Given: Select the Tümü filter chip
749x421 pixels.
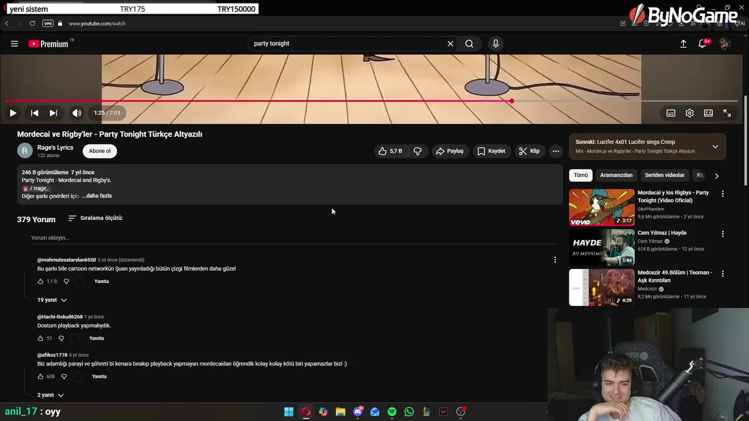Looking at the screenshot, I should 580,175.
